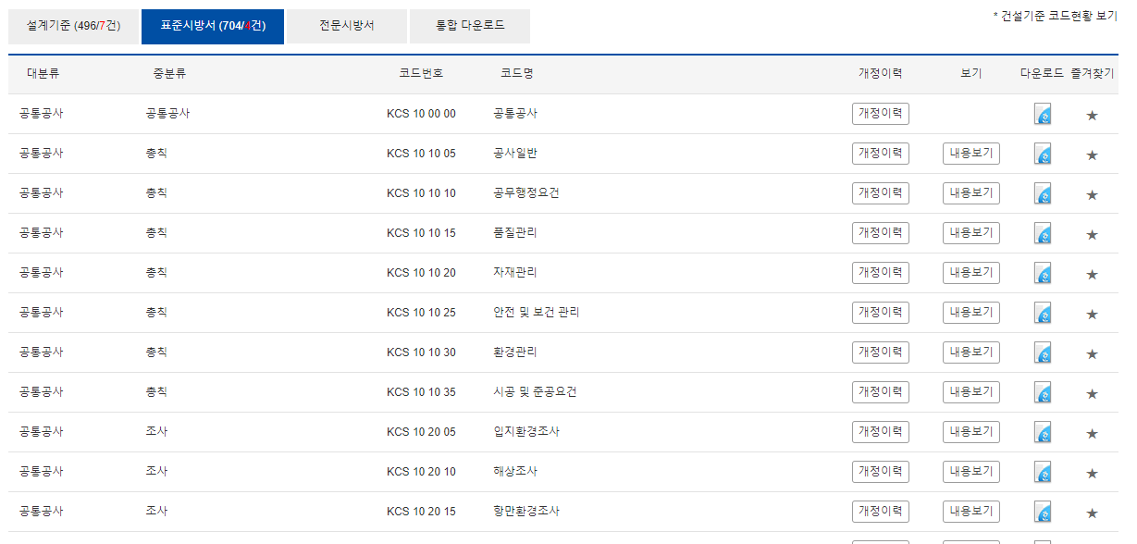Click the 코드번호 column header

421,74
